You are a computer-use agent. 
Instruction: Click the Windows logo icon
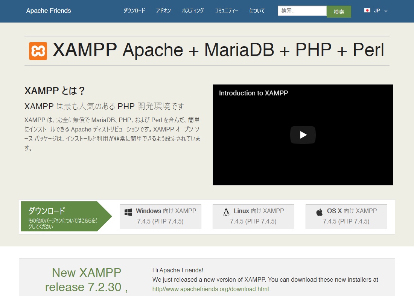pos(128,212)
